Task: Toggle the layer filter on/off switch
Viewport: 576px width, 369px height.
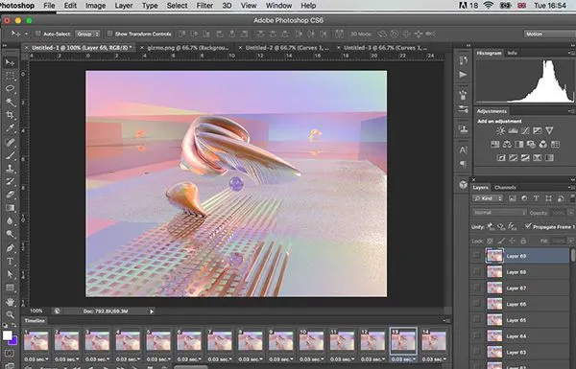Action: tap(572, 198)
